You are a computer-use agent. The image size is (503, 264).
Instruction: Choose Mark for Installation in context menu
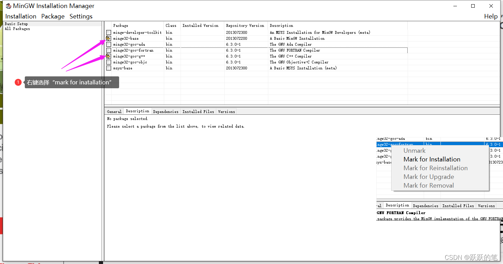click(432, 159)
